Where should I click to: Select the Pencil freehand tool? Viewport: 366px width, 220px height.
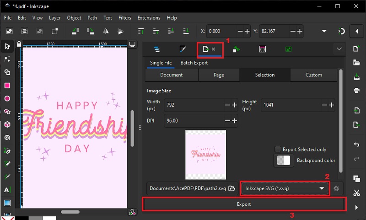click(x=7, y=164)
